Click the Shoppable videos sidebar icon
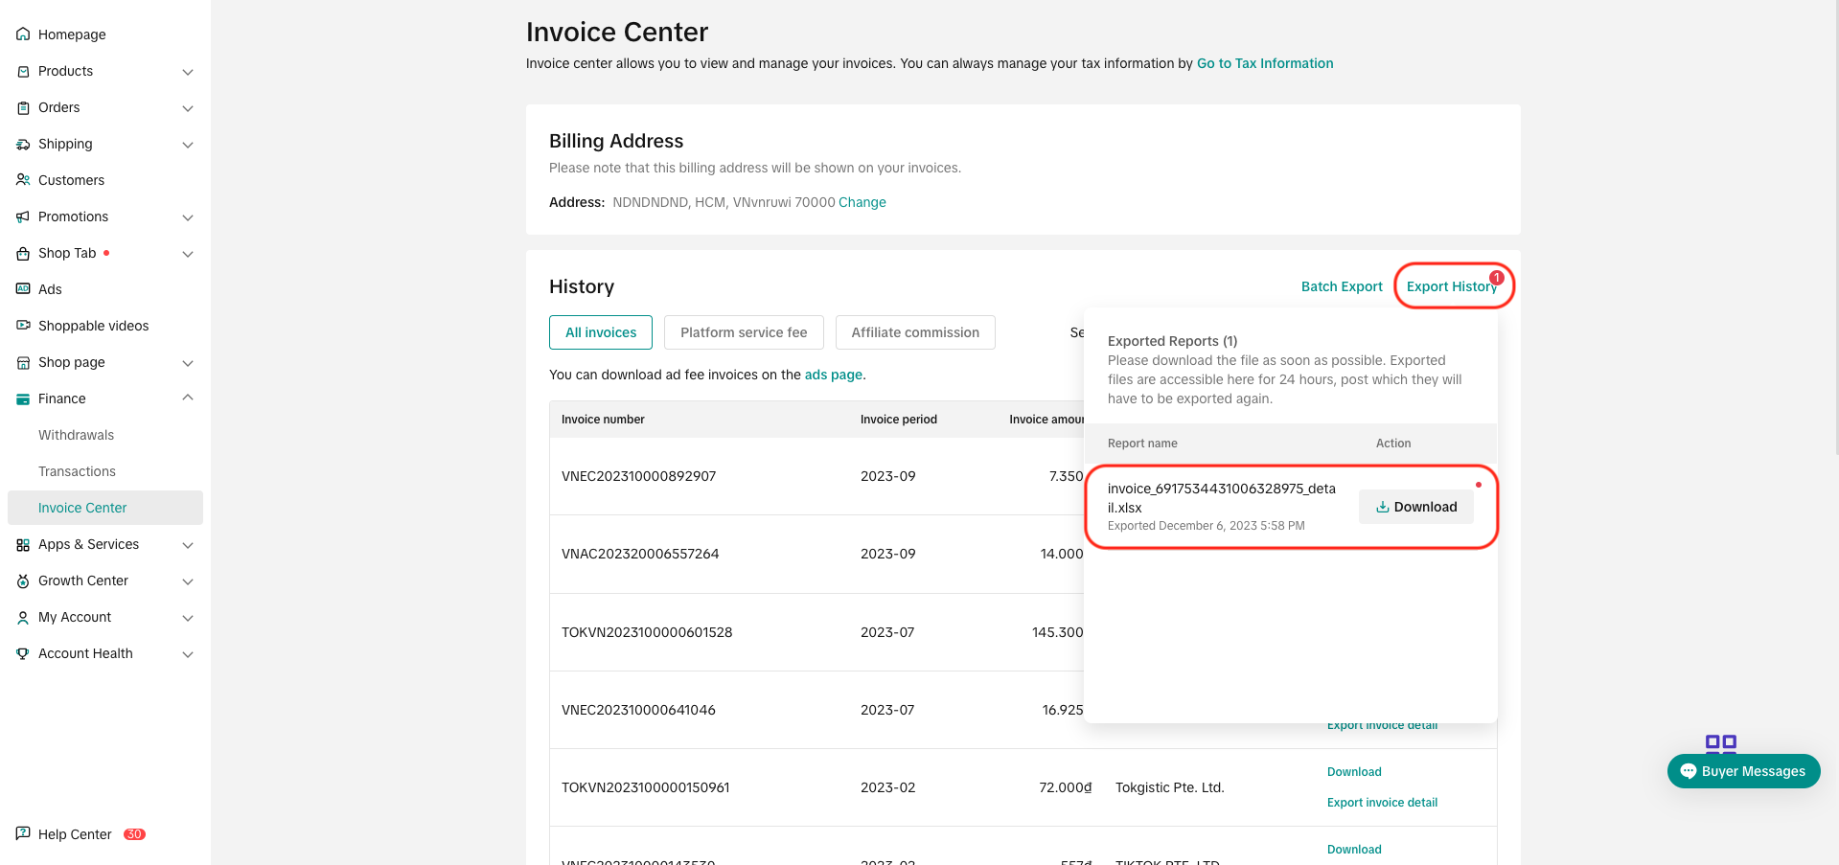1839x865 pixels. [22, 325]
